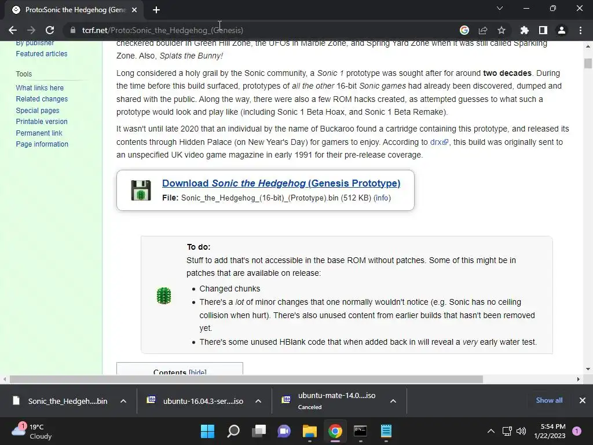
Task: Expand options for Sonic bin download
Action: 123,401
